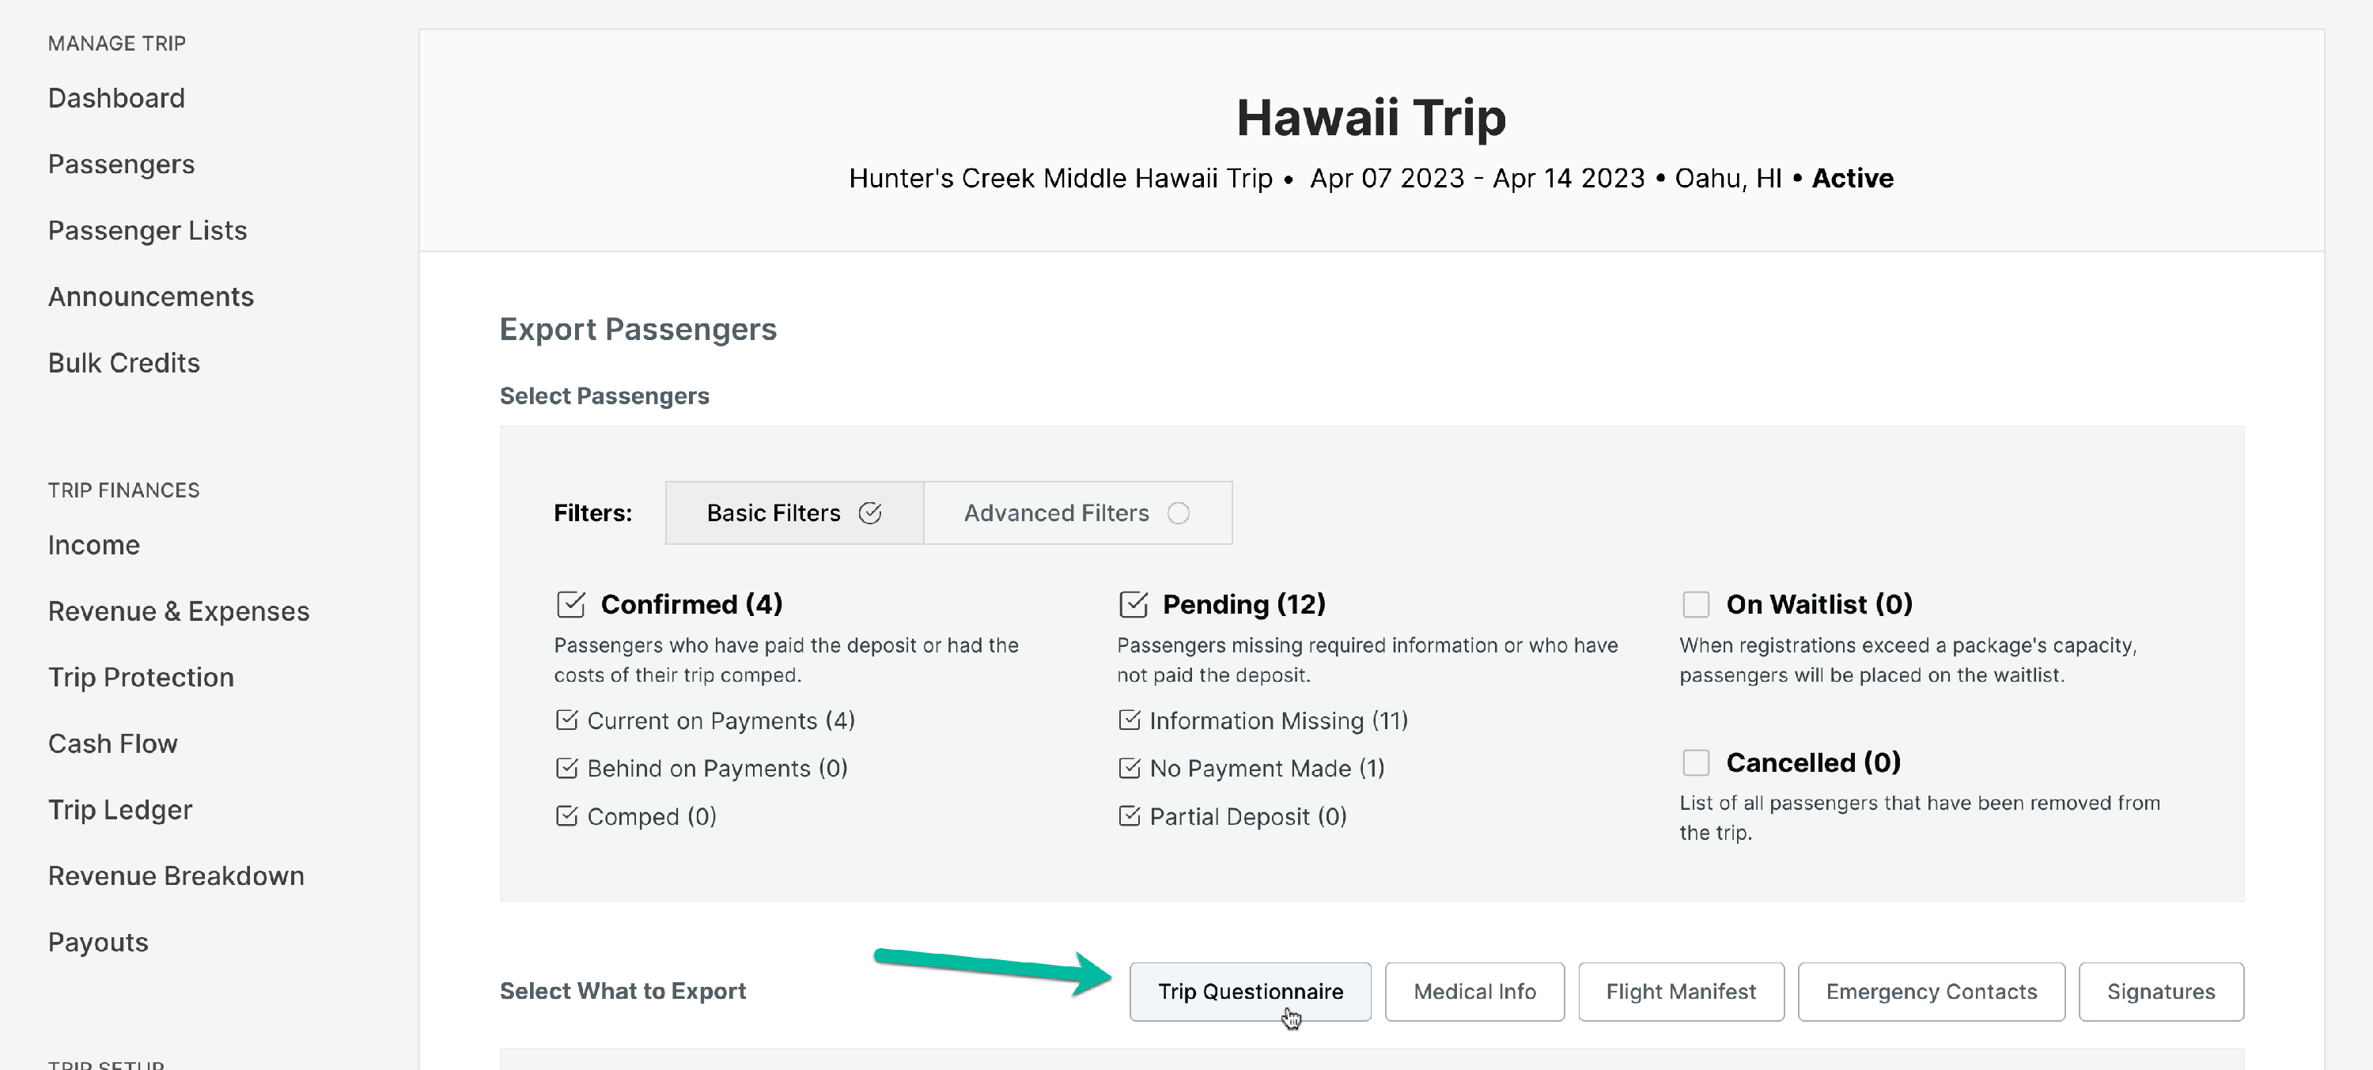The width and height of the screenshot is (2373, 1070).
Task: Open the Cash Flow report
Action: pos(112,743)
